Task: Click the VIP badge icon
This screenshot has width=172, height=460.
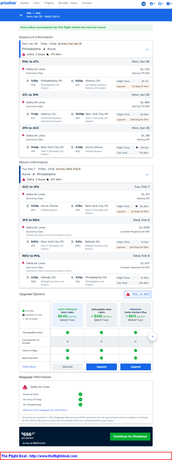Action: coord(144,4)
